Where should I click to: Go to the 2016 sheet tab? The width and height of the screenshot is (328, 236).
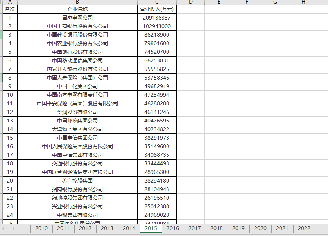(173, 228)
